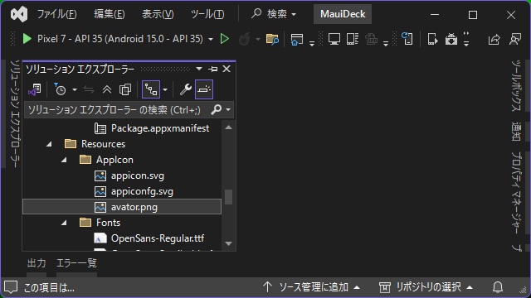The image size is (531, 298).
Task: Open the file nesting dropdown arrow
Action: (x=165, y=90)
